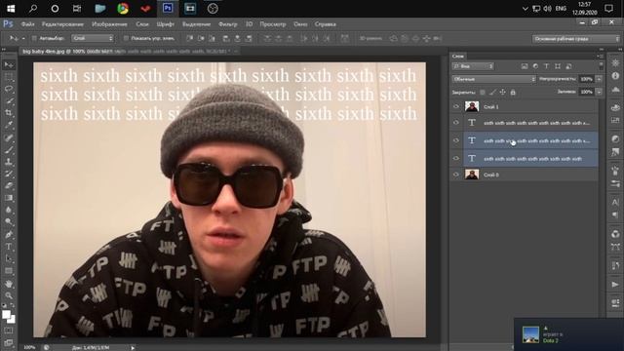Viewport: 624px width, 351px height.
Task: Click the foreground color swatch
Action: 7,315
